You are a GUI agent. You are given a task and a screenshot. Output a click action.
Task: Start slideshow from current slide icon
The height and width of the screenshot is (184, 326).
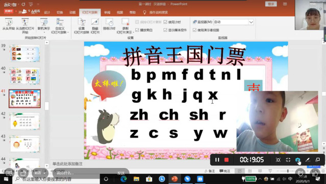click(x=25, y=21)
